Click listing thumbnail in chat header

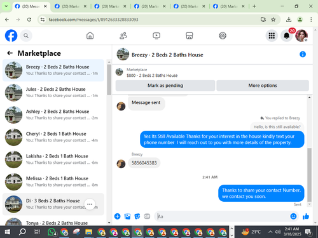(123, 55)
